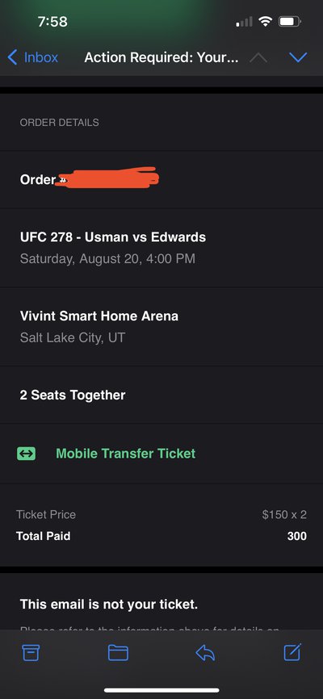The image size is (323, 699).
Task: Tap the Wi-Fi status icon
Action: [x=266, y=21]
